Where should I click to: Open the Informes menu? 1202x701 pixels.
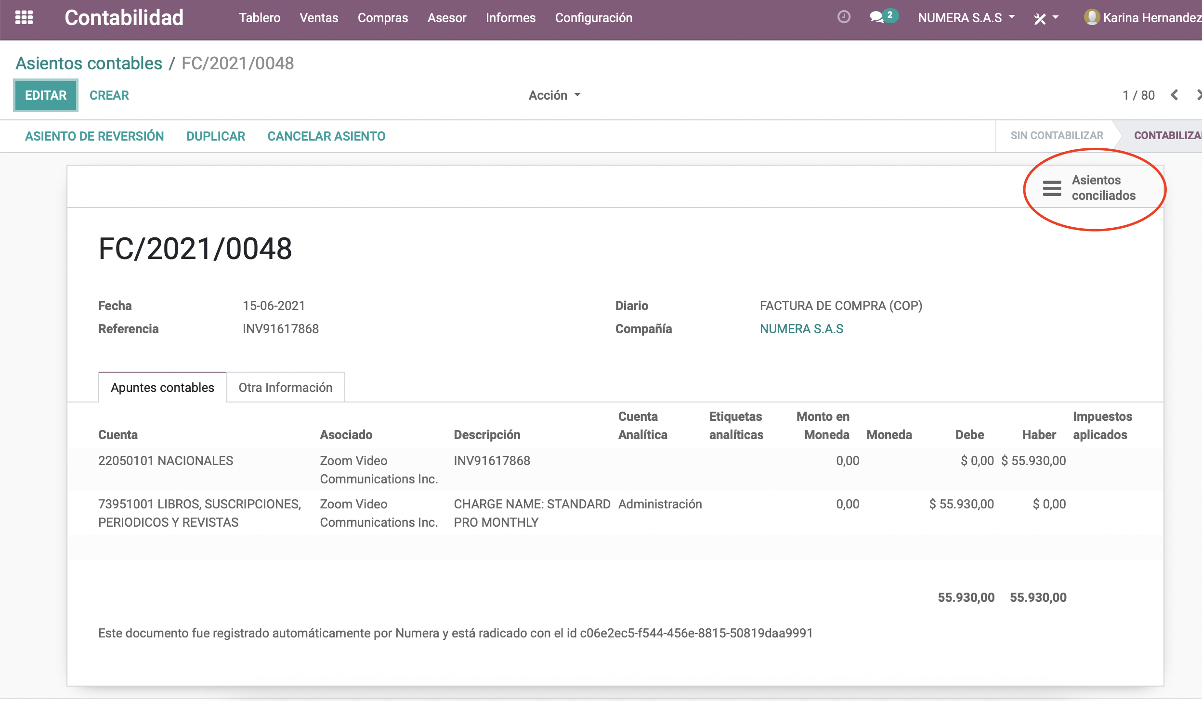coord(510,18)
